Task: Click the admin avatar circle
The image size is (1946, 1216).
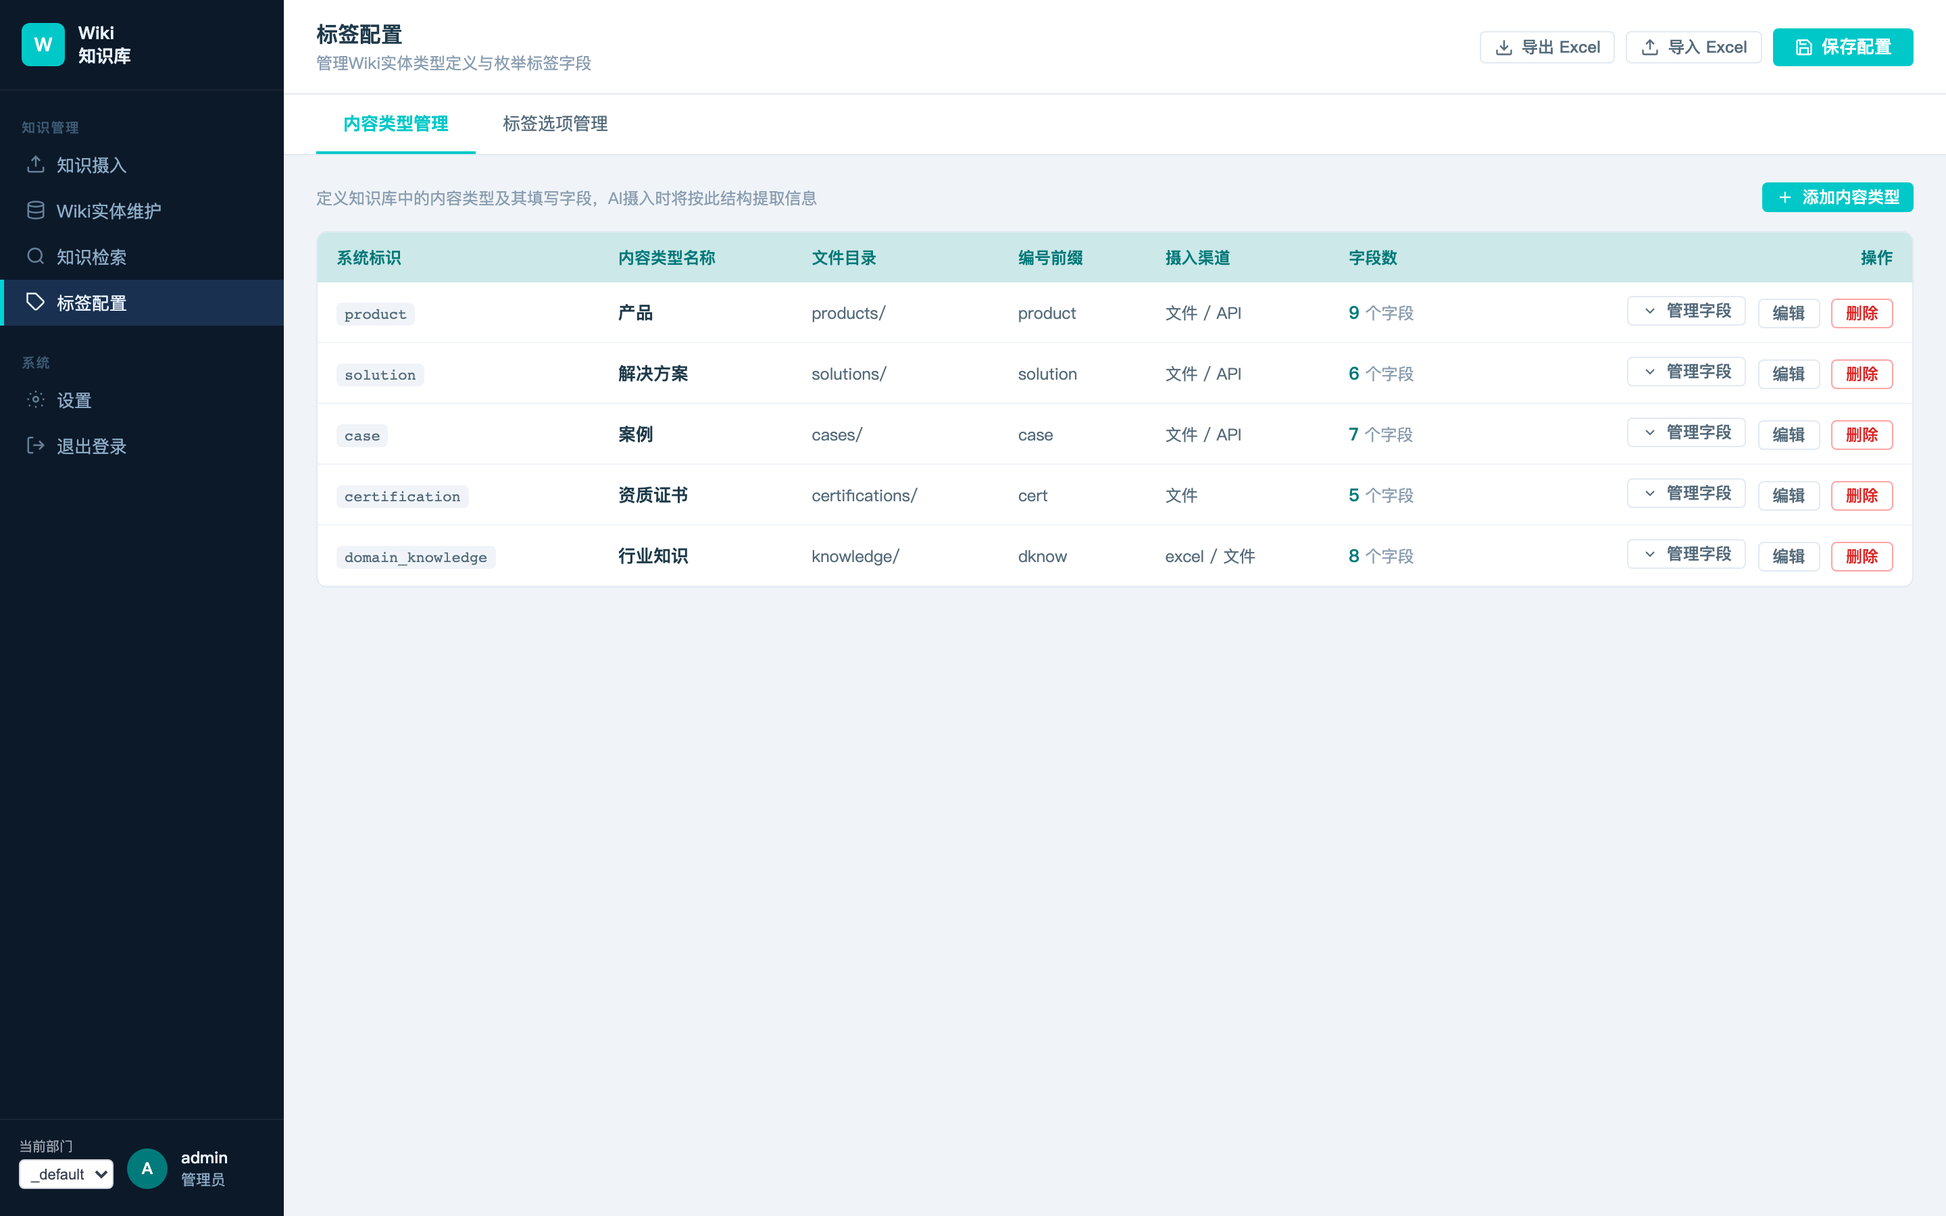Action: (147, 1169)
